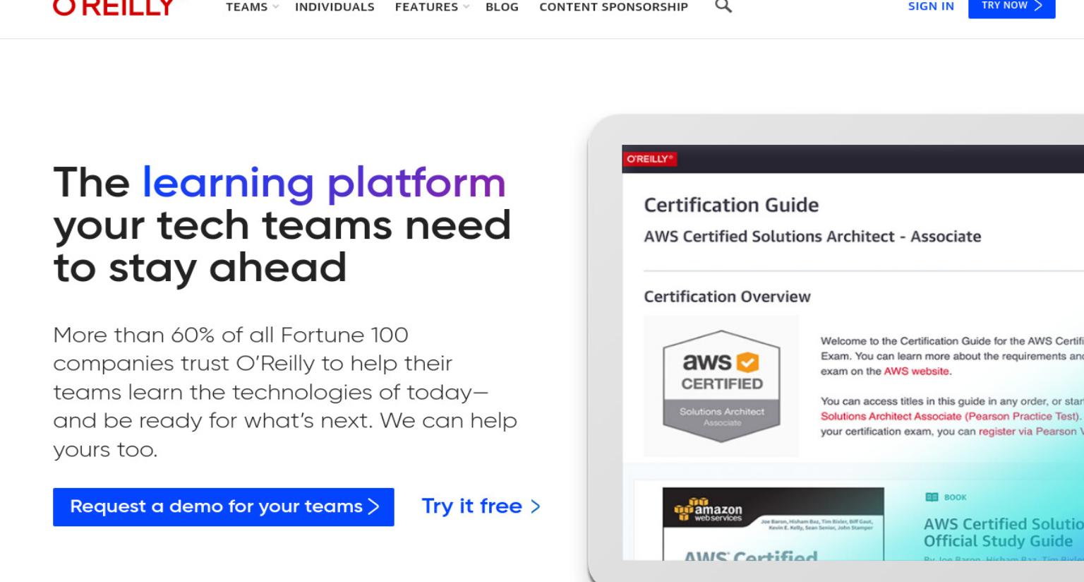Visit the Blog link

(x=502, y=7)
